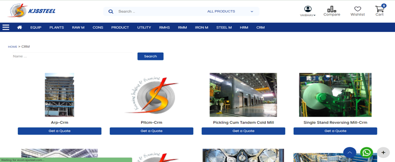Click Pickling Cum Tandem Cold Mill title
The height and width of the screenshot is (162, 395).
pos(243,123)
